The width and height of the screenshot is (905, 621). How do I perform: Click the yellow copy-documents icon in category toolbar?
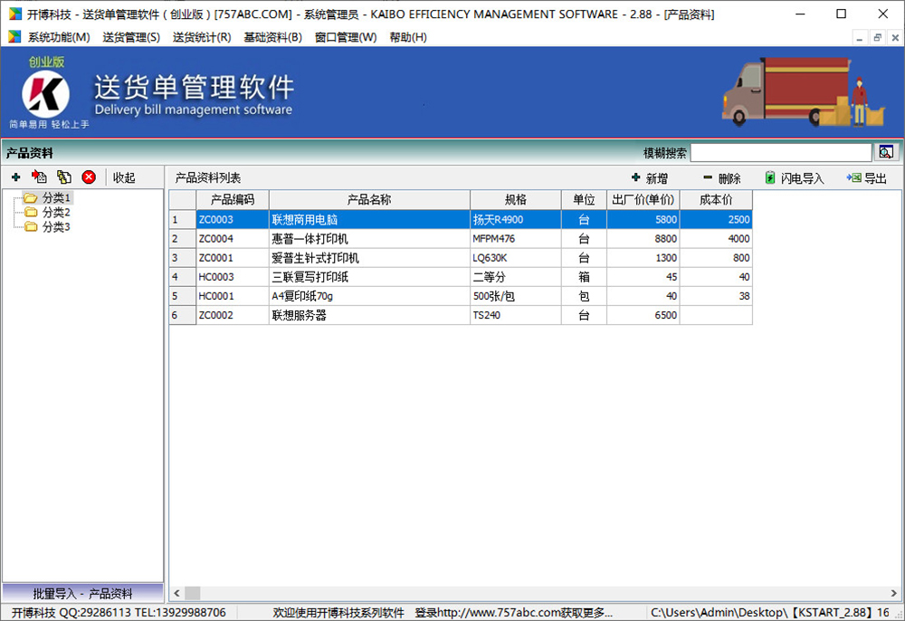tap(64, 177)
